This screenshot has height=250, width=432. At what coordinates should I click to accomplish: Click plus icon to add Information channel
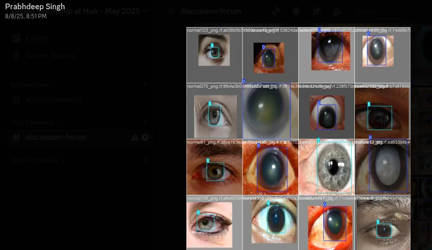(x=145, y=85)
